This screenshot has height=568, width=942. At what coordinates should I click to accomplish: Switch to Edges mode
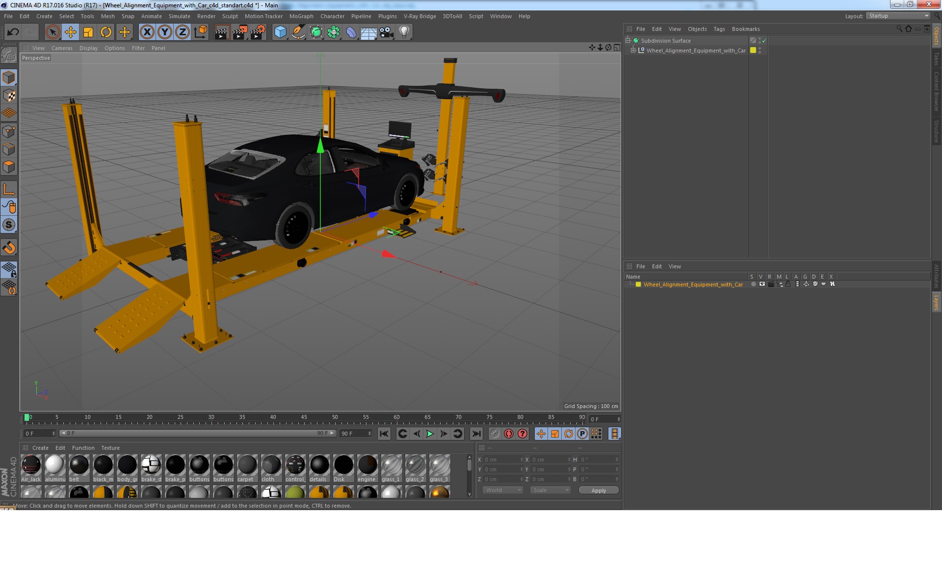[9, 149]
